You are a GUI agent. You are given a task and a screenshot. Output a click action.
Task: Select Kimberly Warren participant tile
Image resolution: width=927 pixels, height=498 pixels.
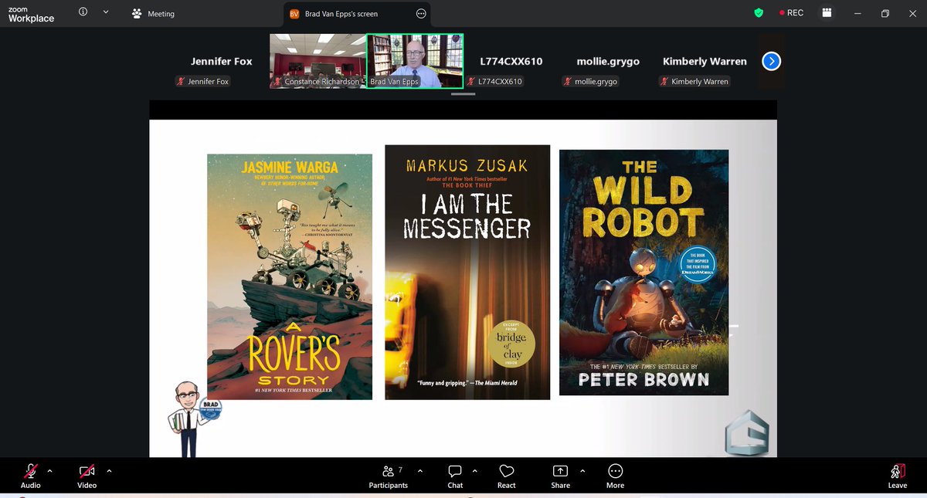click(705, 61)
